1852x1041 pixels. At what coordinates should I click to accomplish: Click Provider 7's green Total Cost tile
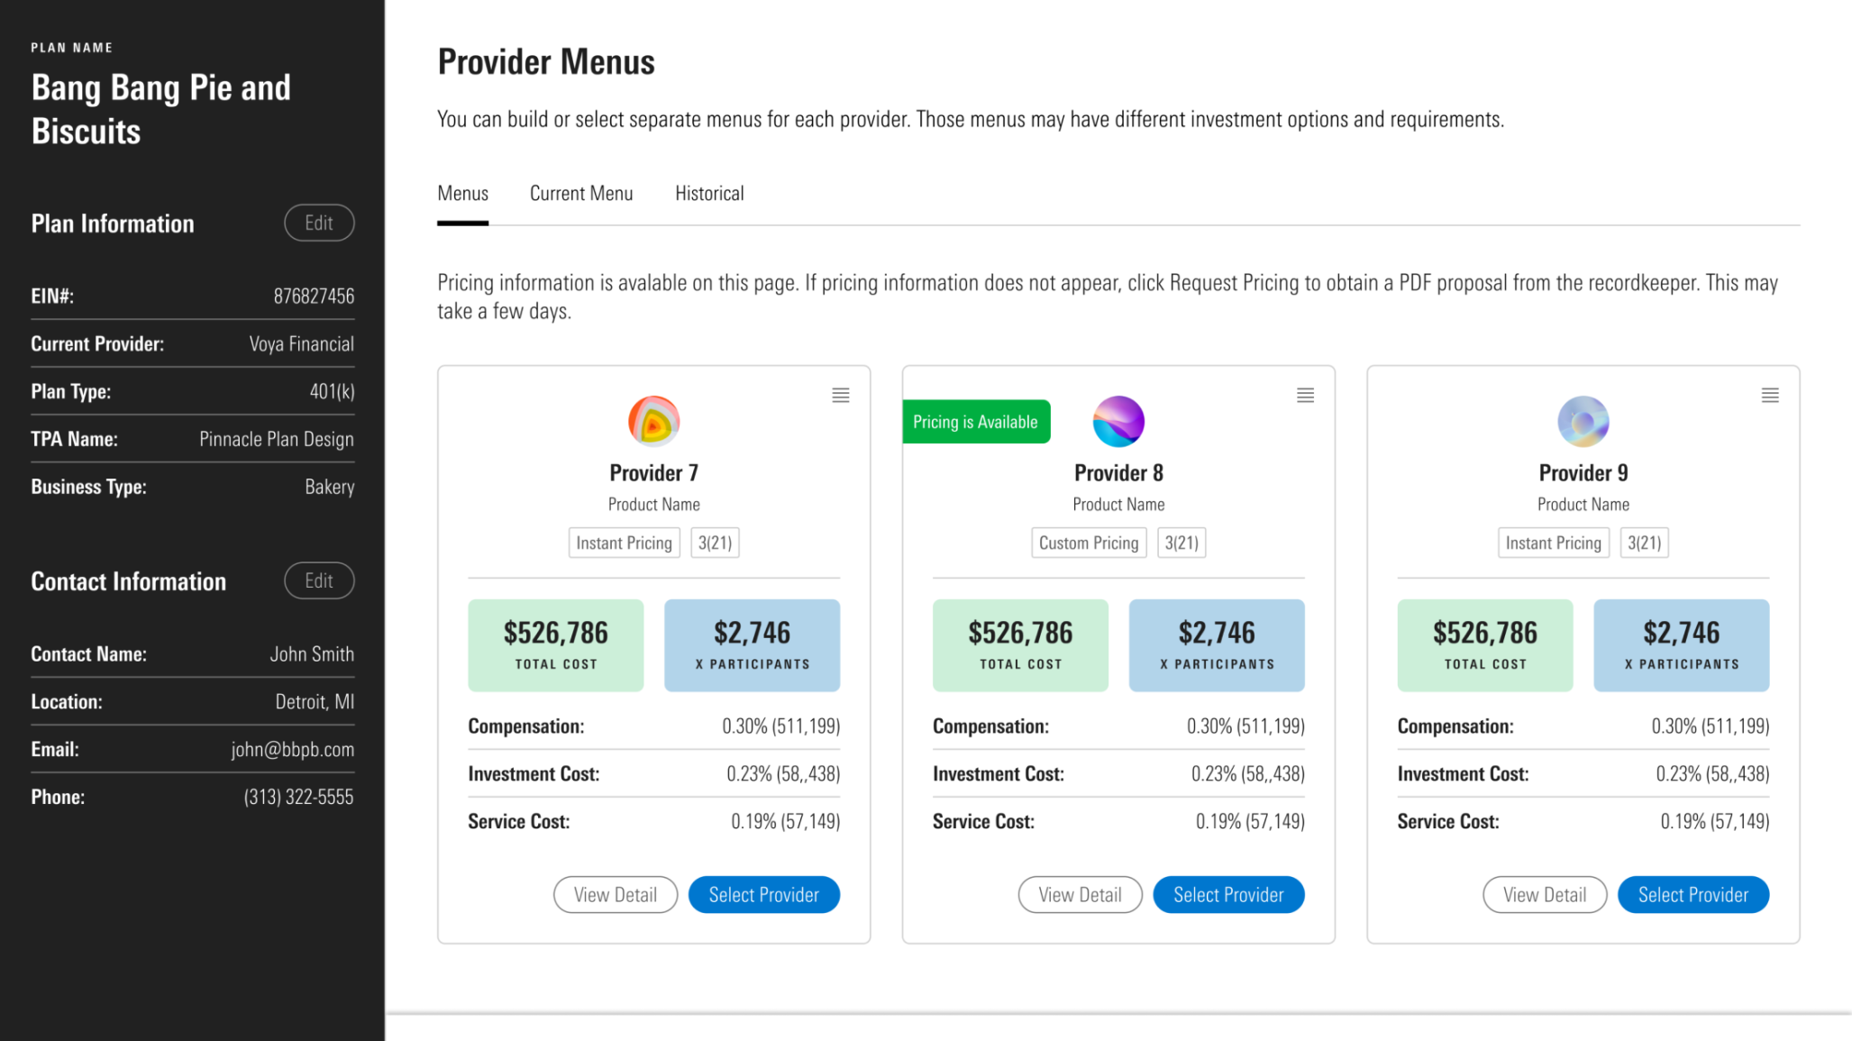(x=556, y=645)
